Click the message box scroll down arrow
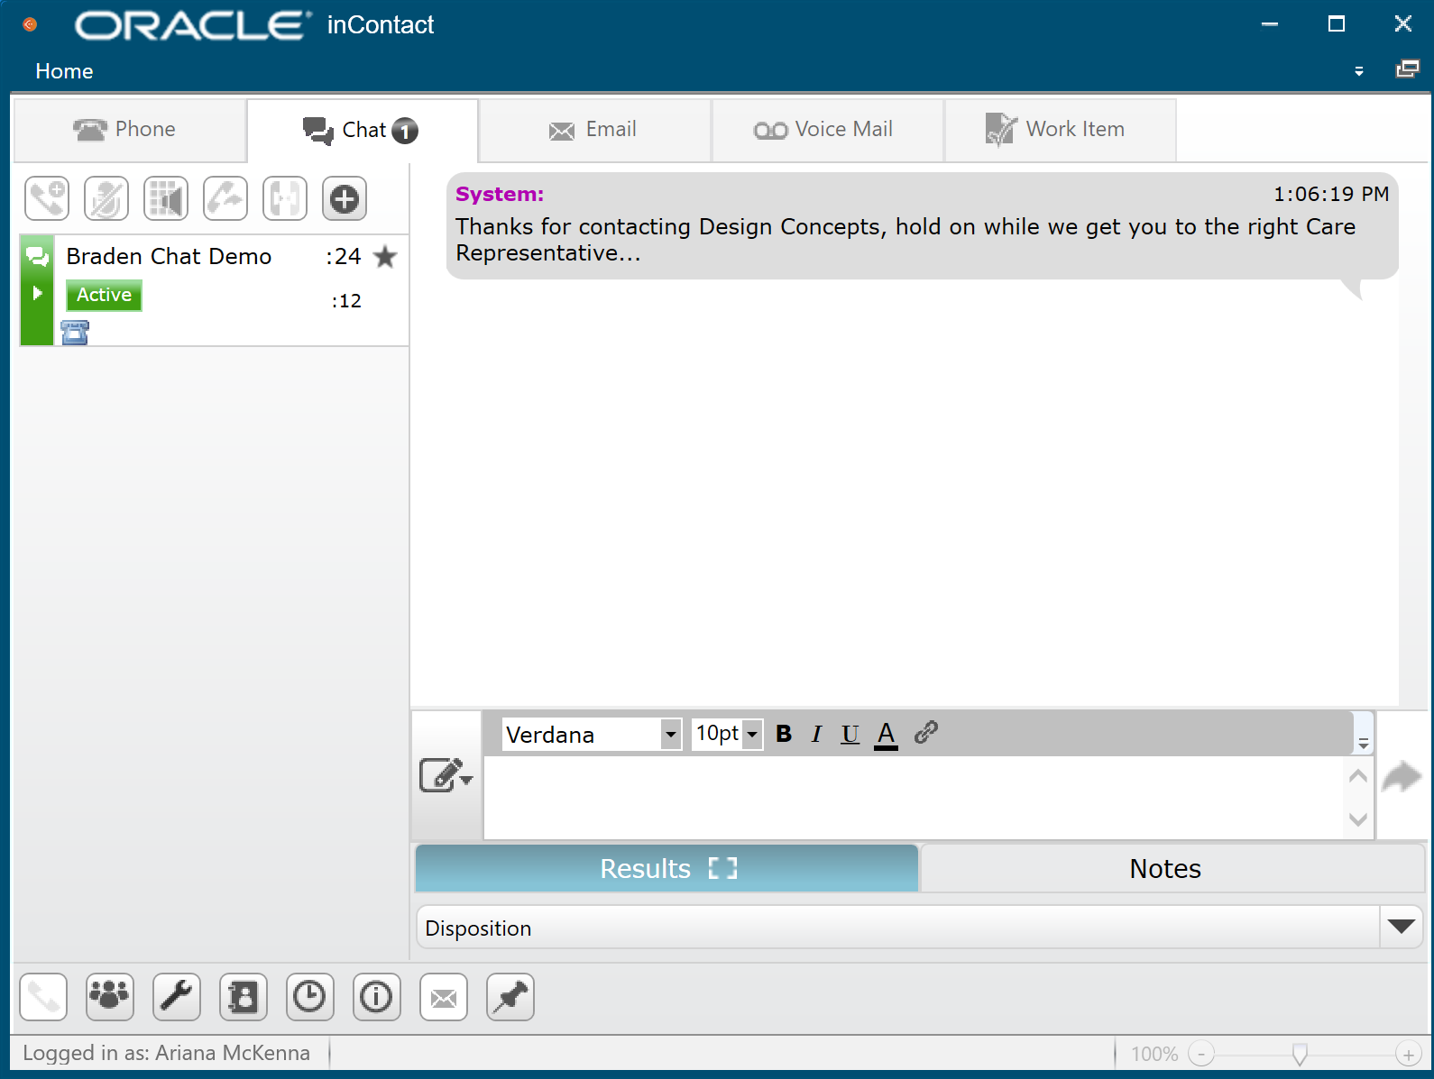1434x1079 pixels. click(x=1358, y=819)
